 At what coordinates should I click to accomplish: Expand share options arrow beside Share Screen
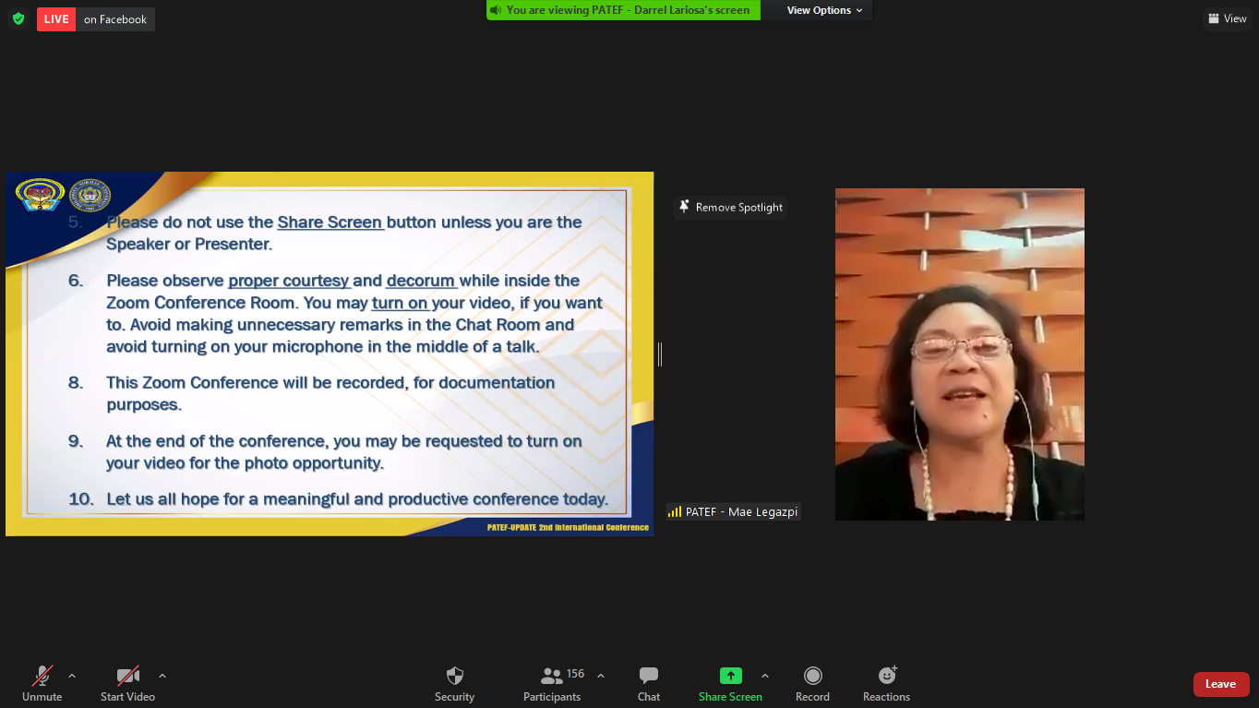pyautogui.click(x=765, y=676)
